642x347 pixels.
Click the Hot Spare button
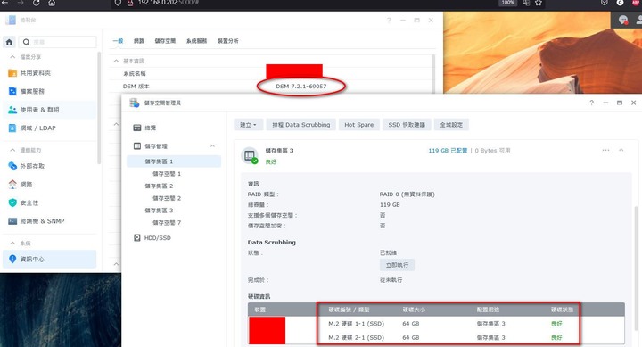tap(359, 125)
